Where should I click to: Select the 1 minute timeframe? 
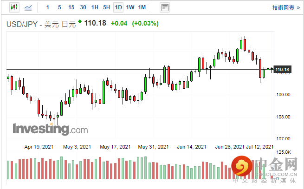[48, 7]
